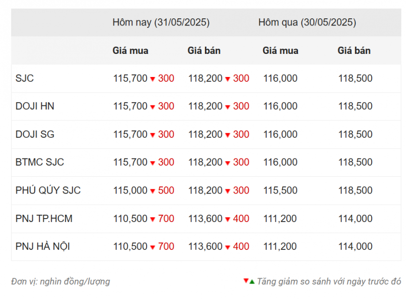Select the Hôm qua (30/05/2025) column header
Viewport: 406px width, 299px height.
tap(307, 22)
